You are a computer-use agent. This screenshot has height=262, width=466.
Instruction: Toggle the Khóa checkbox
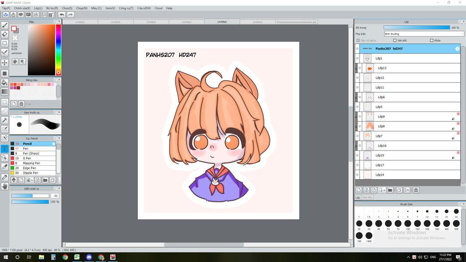[x=431, y=40]
